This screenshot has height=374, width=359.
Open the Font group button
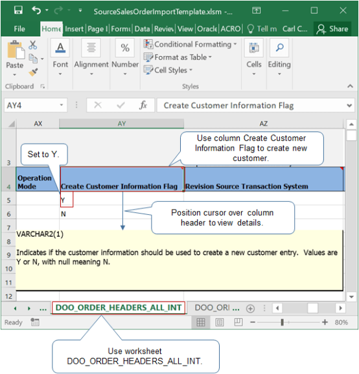pos(60,57)
